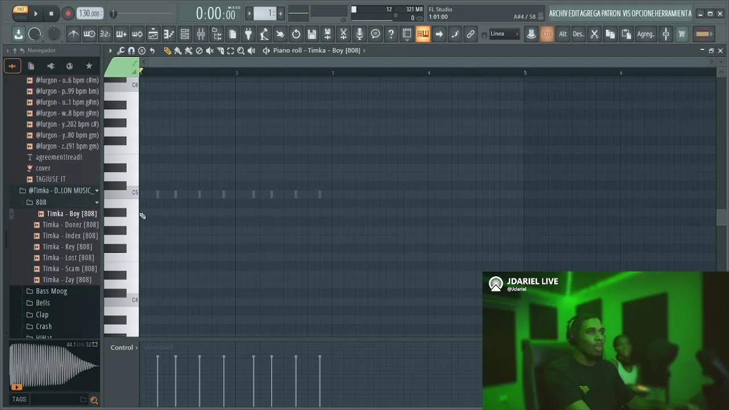Click the right arrow toolbar icon

pyautogui.click(x=439, y=34)
